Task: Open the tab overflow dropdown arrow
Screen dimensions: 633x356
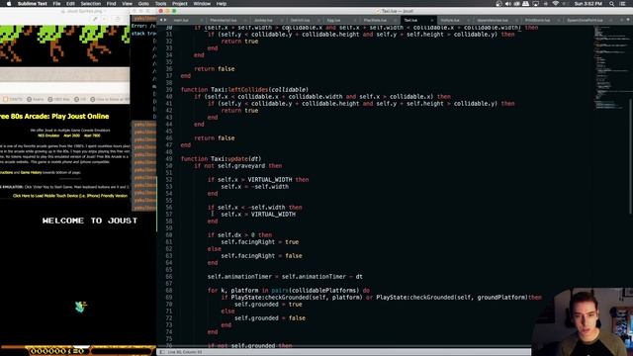Action: point(629,20)
